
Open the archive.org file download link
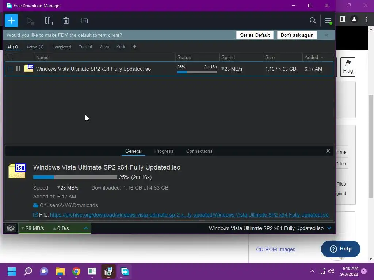(x=189, y=215)
